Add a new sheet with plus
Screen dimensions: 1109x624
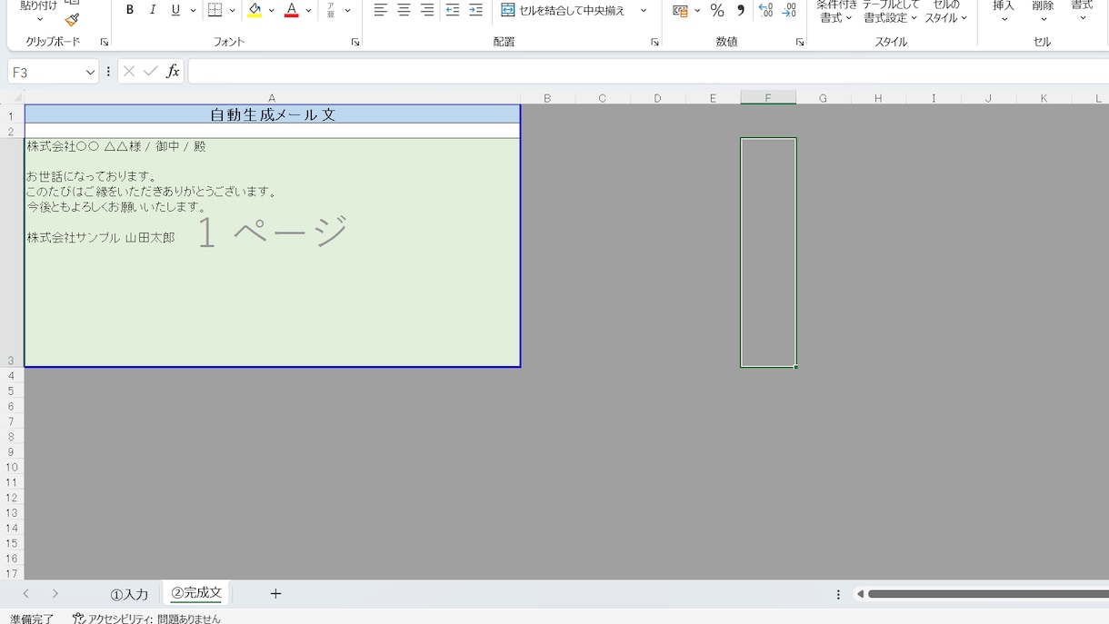[275, 594]
